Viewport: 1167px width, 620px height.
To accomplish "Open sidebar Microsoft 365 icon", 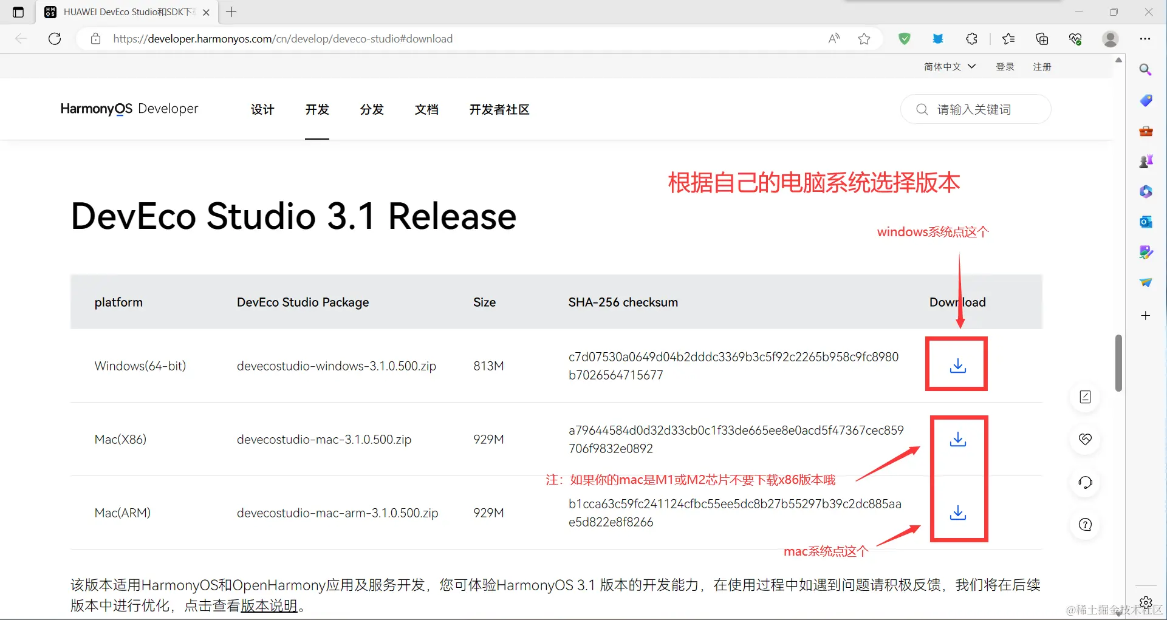I will tap(1146, 191).
